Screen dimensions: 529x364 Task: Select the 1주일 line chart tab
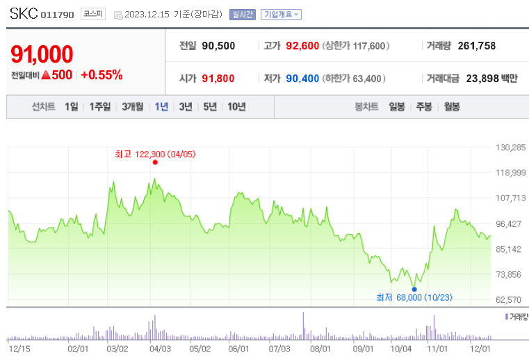[x=100, y=106]
